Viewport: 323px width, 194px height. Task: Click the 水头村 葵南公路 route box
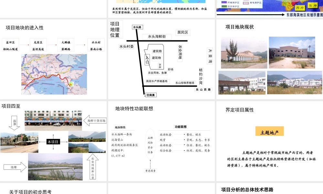pos(96,45)
